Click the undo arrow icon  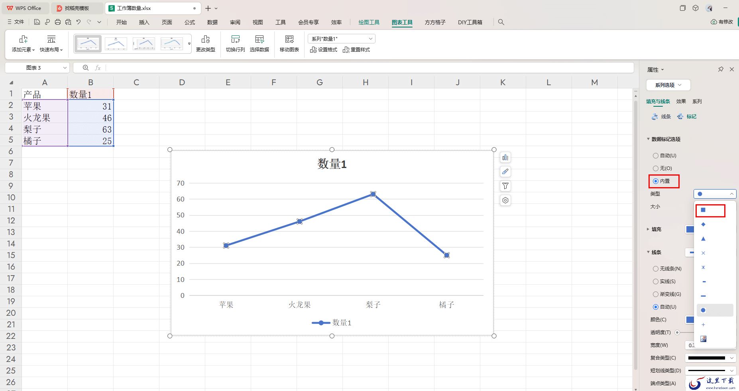click(x=79, y=22)
